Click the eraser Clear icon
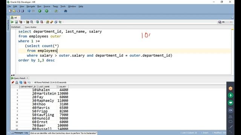 tap(52, 22)
